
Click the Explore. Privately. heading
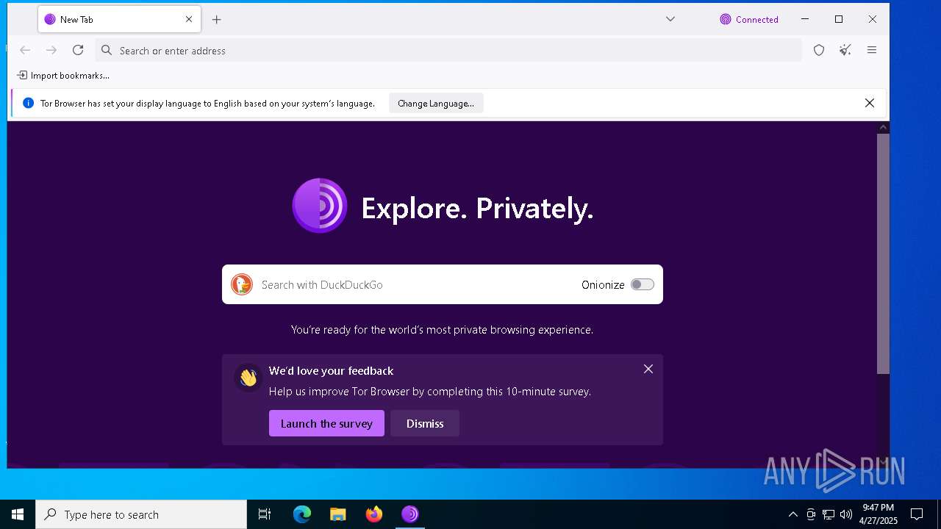[477, 209]
